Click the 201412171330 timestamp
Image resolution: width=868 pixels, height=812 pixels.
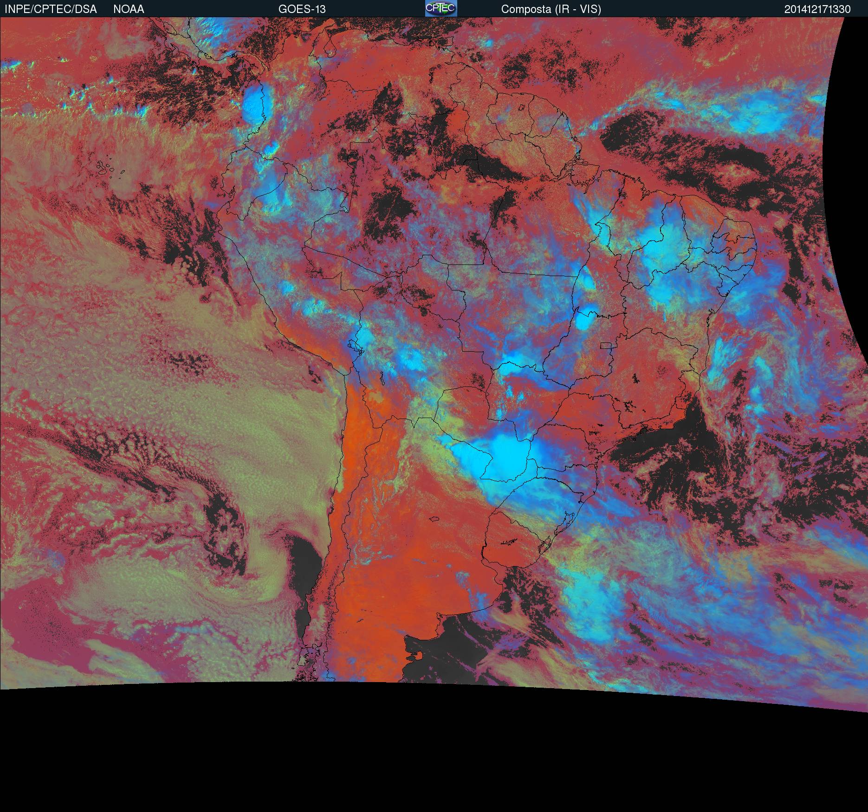(817, 9)
